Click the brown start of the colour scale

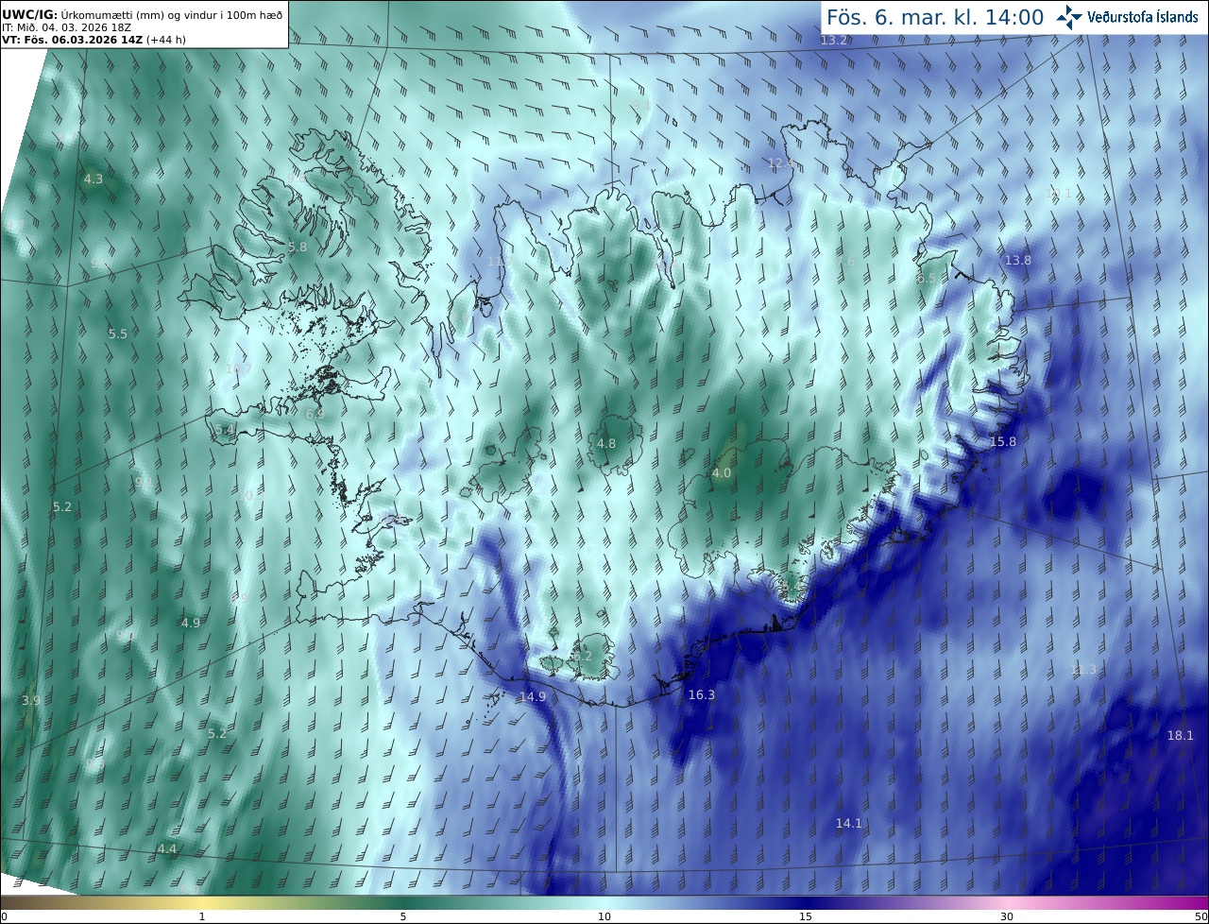pyautogui.click(x=19, y=903)
